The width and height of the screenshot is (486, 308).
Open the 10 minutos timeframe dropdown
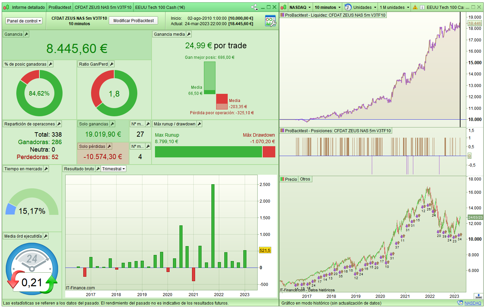(x=328, y=7)
